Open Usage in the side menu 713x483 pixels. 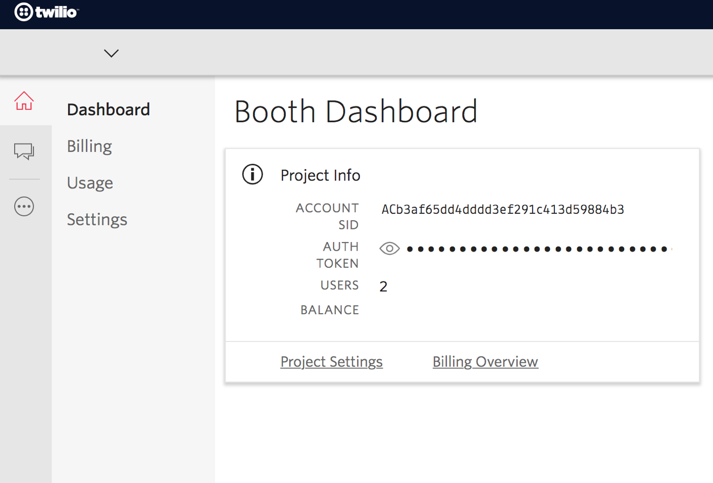pyautogui.click(x=90, y=183)
